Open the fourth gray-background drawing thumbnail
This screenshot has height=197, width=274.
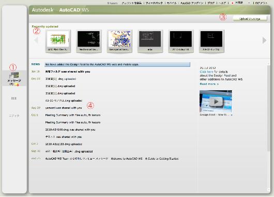150,41
